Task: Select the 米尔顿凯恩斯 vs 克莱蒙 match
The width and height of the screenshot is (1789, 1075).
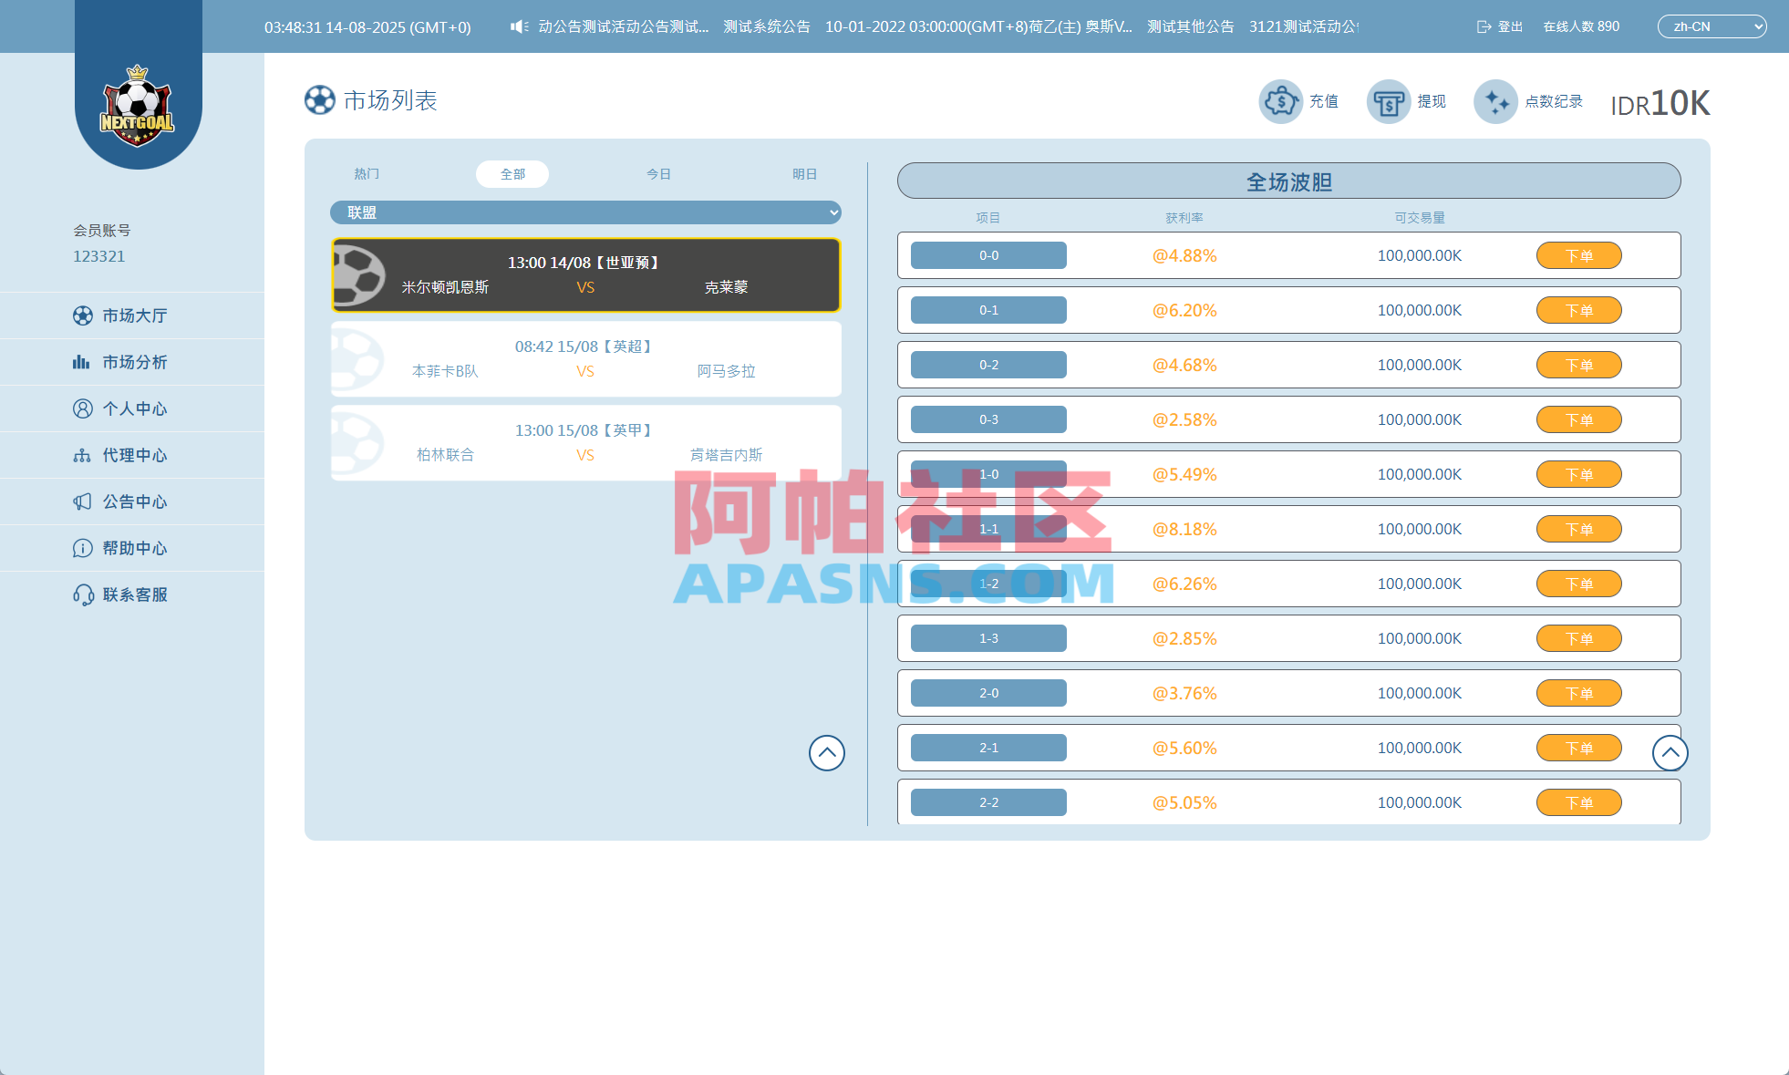Action: tap(586, 275)
